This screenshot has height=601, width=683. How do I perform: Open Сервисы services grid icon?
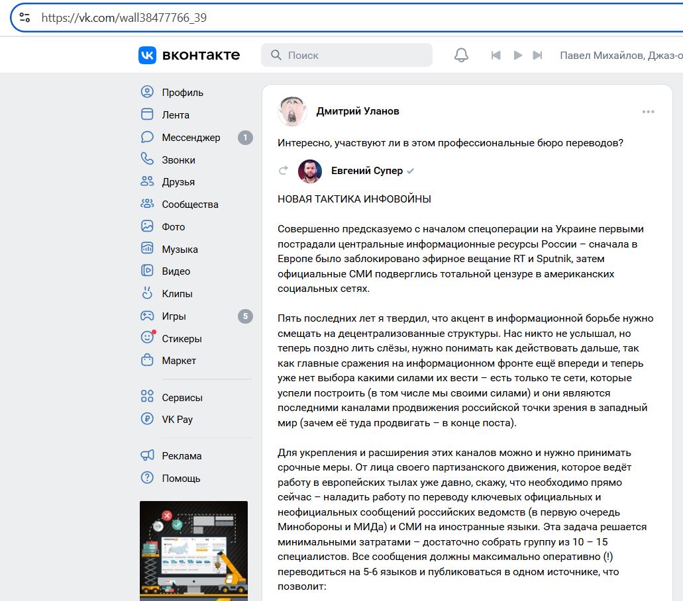pyautogui.click(x=147, y=396)
